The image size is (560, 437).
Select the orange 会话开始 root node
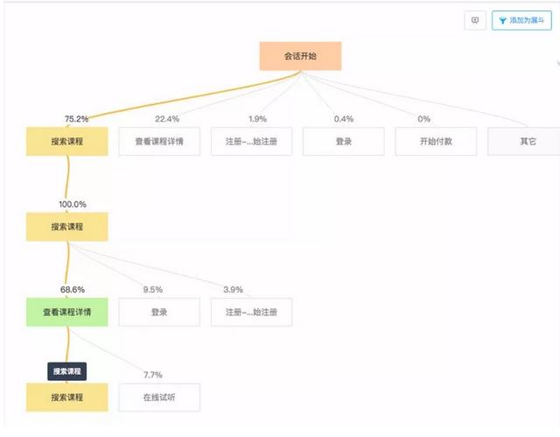coord(300,55)
